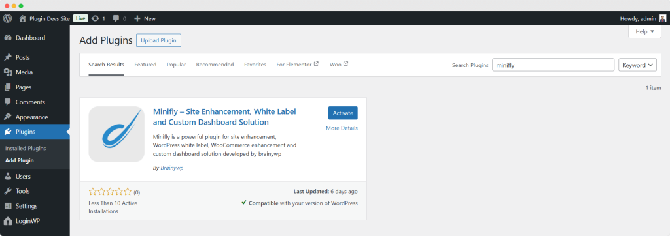Click the Dashboard gauge icon

8,38
